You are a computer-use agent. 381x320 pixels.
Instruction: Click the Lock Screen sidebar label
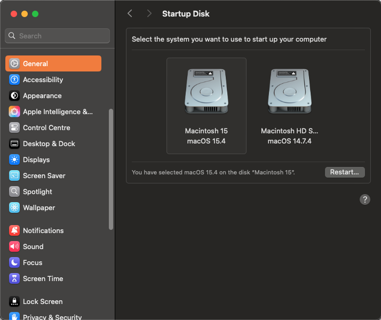click(43, 301)
